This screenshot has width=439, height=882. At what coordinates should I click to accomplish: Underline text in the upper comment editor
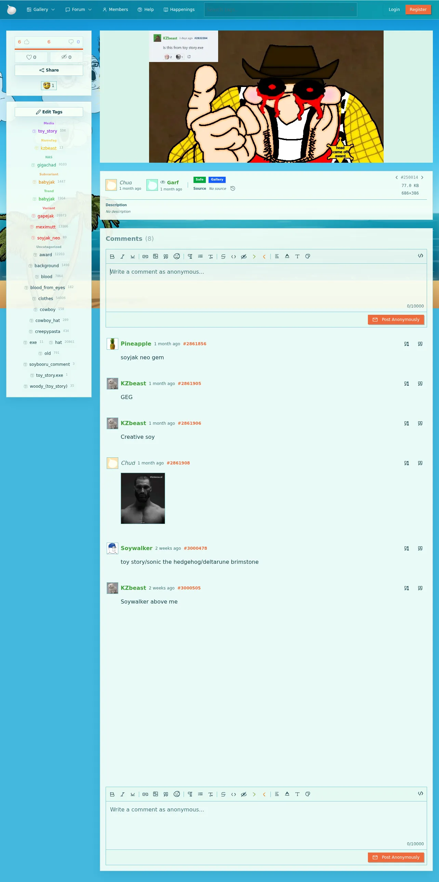click(x=133, y=257)
